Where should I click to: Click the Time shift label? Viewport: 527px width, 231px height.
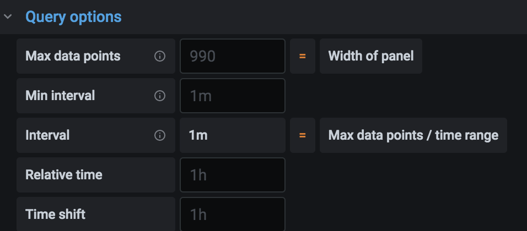tap(55, 214)
